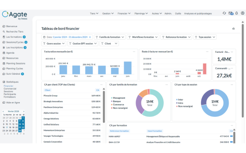Open the Plannings menu

click(x=141, y=13)
